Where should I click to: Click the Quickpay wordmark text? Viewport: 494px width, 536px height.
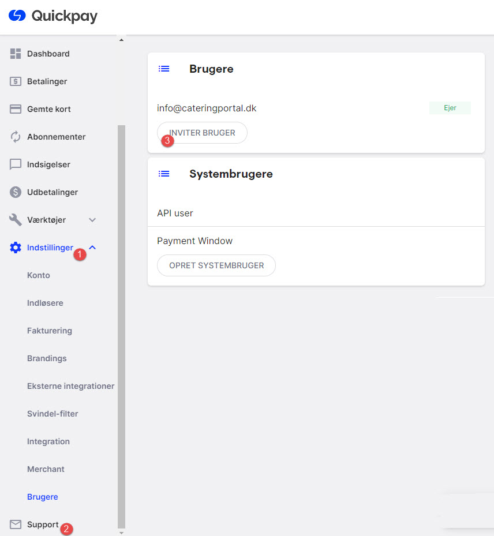tap(64, 16)
